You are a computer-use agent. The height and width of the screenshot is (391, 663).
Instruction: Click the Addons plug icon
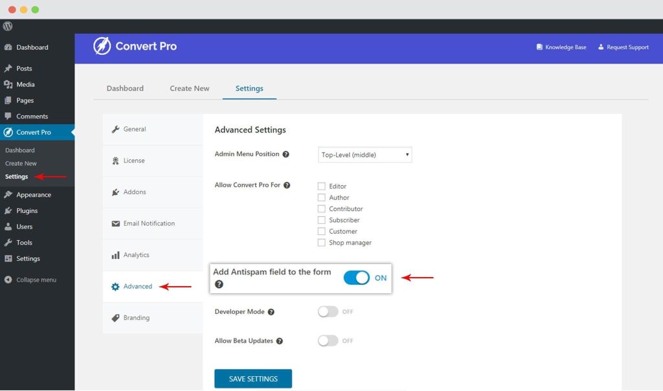point(115,192)
